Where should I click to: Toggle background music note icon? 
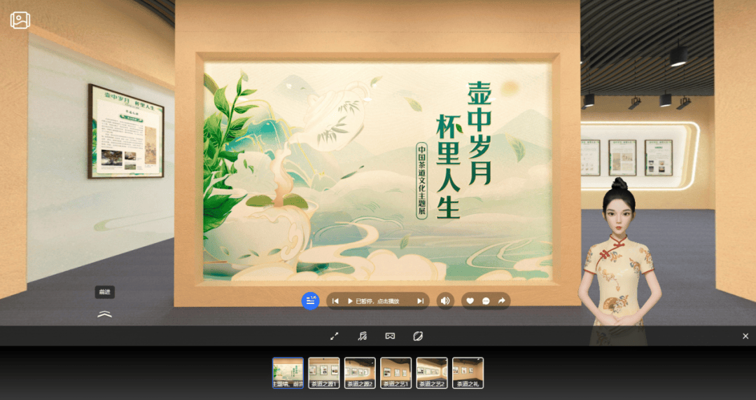pyautogui.click(x=362, y=336)
